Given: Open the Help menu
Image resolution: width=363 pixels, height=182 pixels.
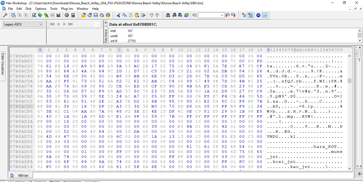Looking at the screenshot, I should (95, 9).
